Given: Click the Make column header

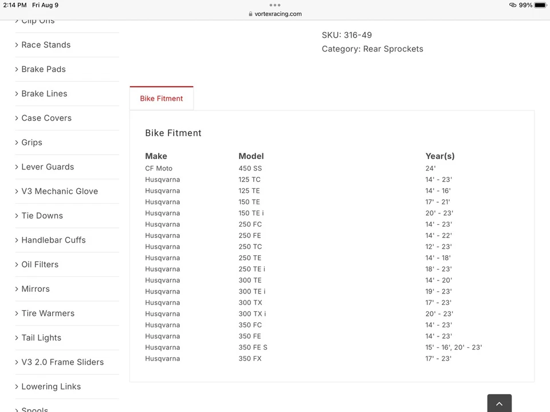Looking at the screenshot, I should pyautogui.click(x=156, y=156).
